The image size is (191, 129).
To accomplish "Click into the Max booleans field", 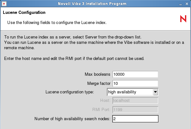I will click(x=135, y=74).
